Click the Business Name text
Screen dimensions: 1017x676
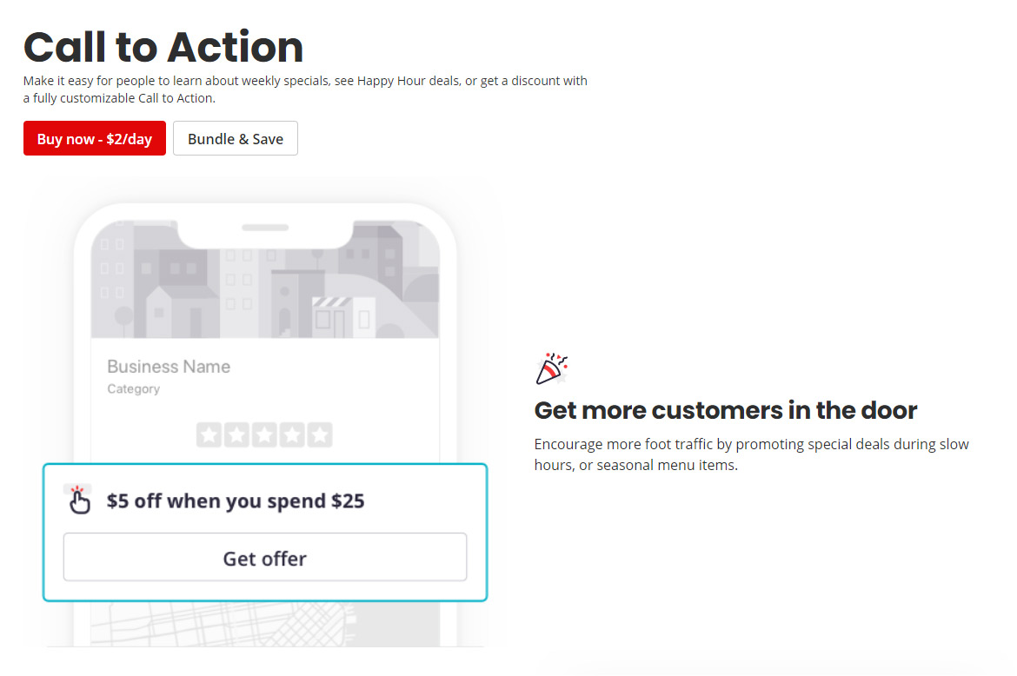pyautogui.click(x=169, y=366)
